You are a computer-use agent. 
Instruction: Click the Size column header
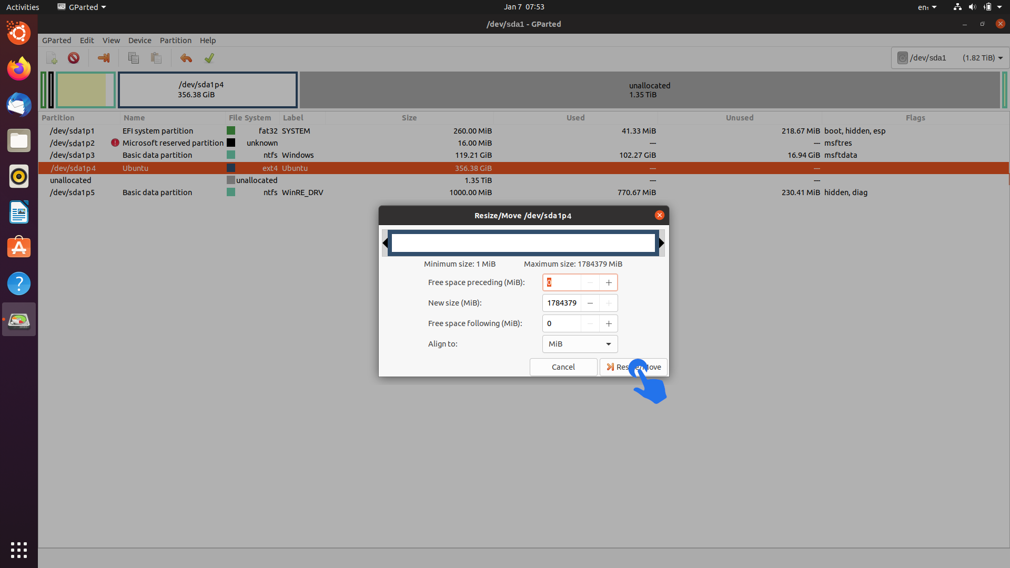tap(409, 118)
